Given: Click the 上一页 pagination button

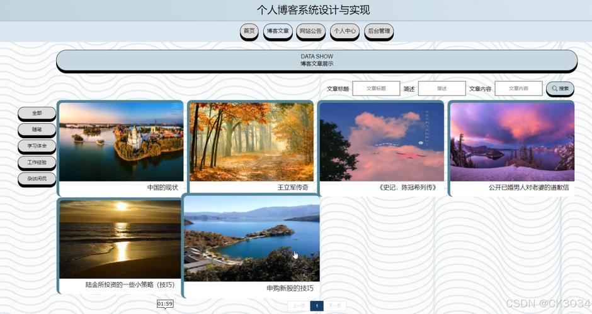Looking at the screenshot, I should pyautogui.click(x=299, y=306).
